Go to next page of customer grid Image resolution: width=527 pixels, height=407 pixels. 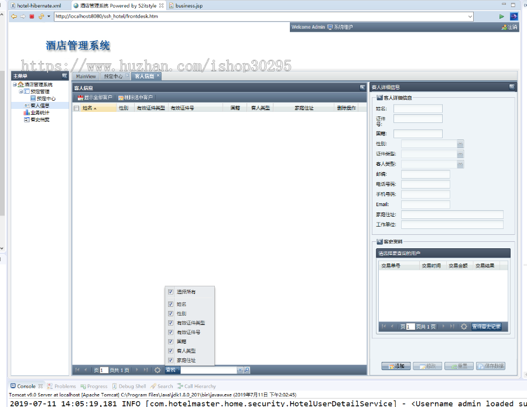click(x=137, y=370)
